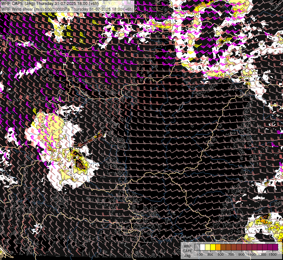Pick the gray below-100 legend swatch
Screen dimensions: 283x260
[197, 247]
